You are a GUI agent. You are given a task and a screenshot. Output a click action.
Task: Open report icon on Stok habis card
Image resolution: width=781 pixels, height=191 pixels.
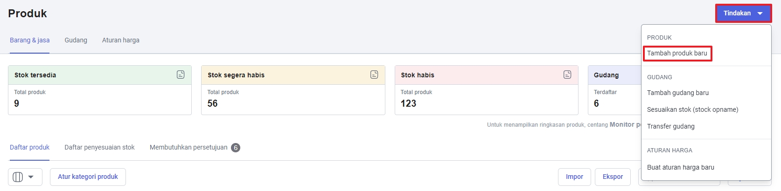[567, 75]
